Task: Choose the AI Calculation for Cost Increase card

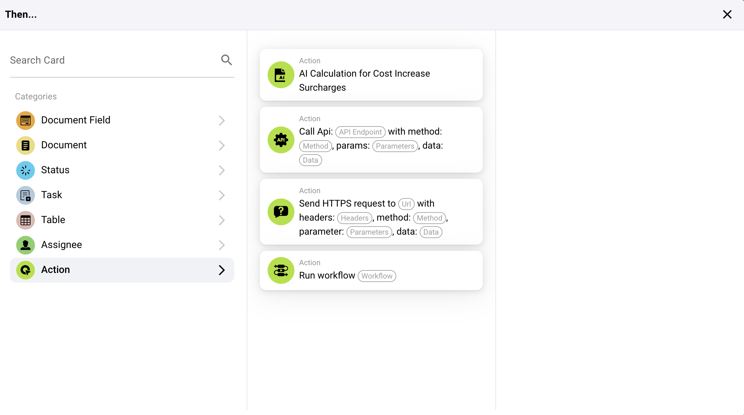Action: [x=364, y=80]
